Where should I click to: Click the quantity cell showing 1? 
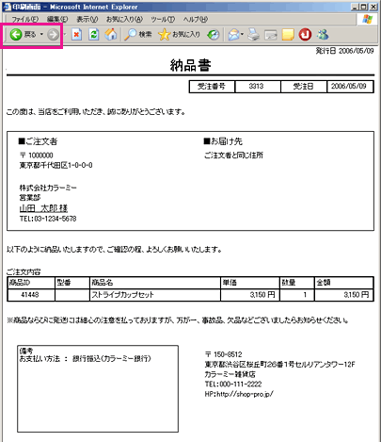coord(297,295)
